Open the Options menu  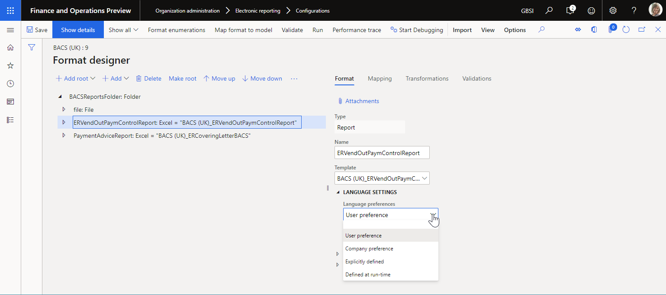[x=515, y=30]
